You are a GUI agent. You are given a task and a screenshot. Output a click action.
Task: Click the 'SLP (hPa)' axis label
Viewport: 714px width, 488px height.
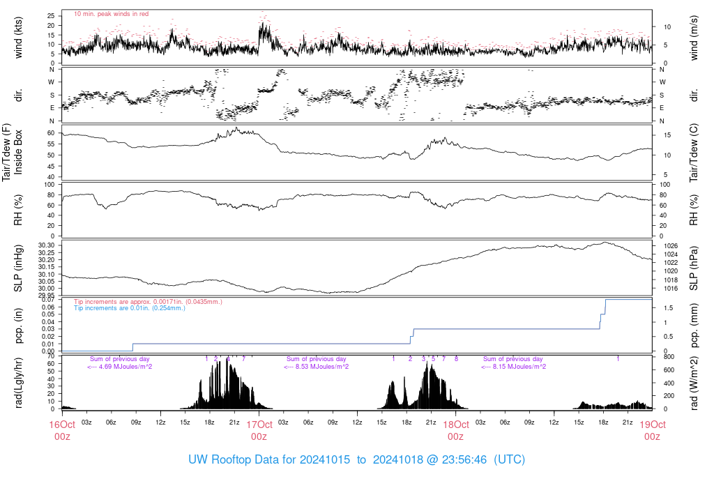click(694, 268)
